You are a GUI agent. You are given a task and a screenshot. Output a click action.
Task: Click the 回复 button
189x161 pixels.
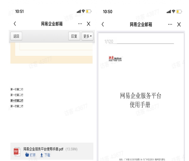pos(74,36)
